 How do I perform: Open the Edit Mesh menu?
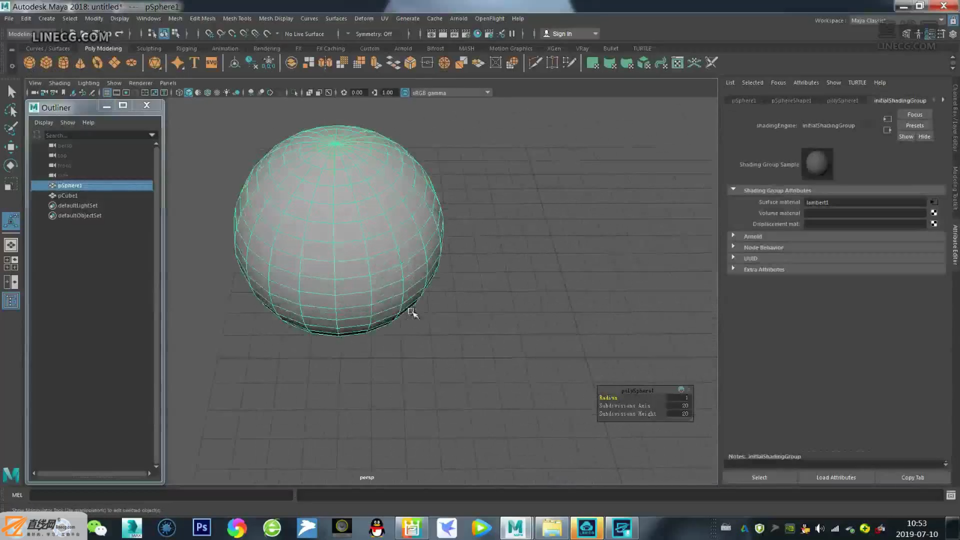click(x=202, y=19)
